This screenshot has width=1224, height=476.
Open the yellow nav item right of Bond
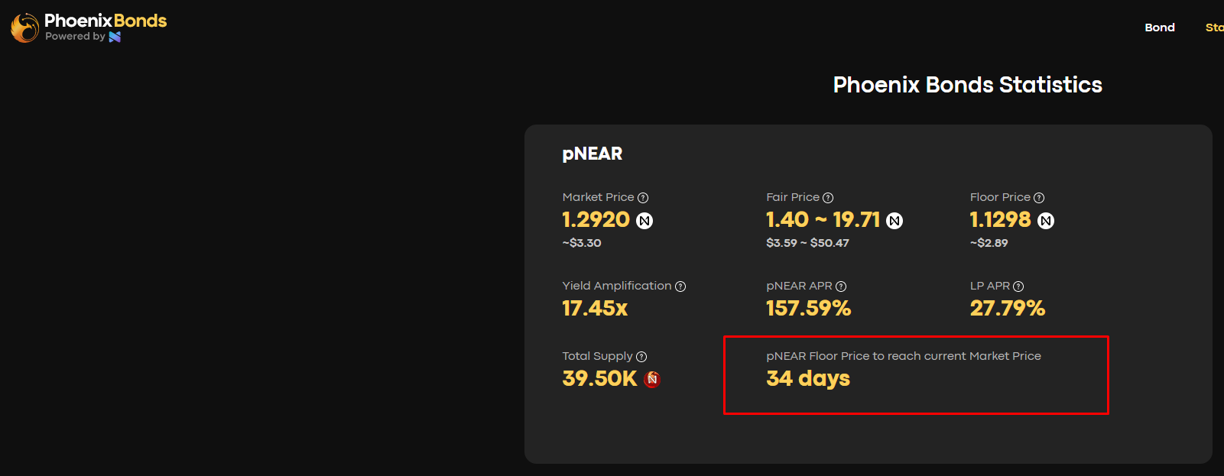tap(1214, 28)
